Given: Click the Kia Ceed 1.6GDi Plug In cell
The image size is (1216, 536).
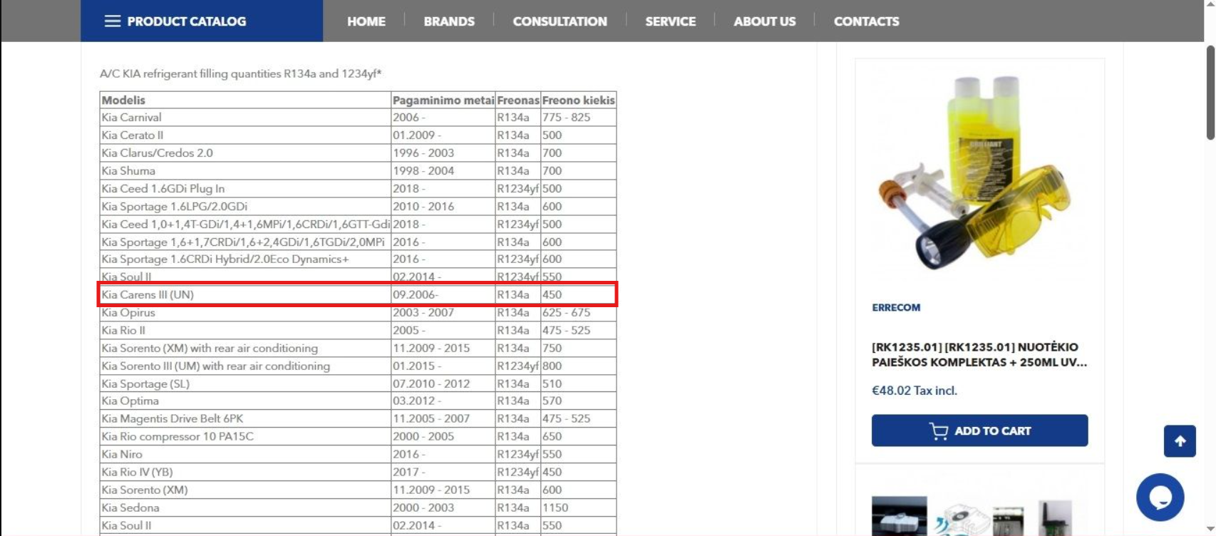Looking at the screenshot, I should pos(245,189).
